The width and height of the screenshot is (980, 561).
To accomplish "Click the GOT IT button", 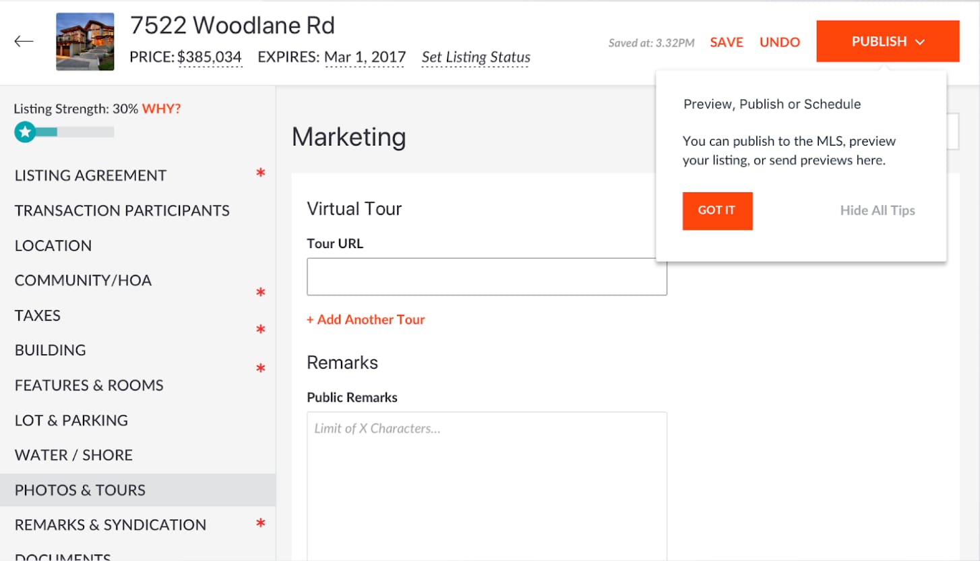I will 717,210.
